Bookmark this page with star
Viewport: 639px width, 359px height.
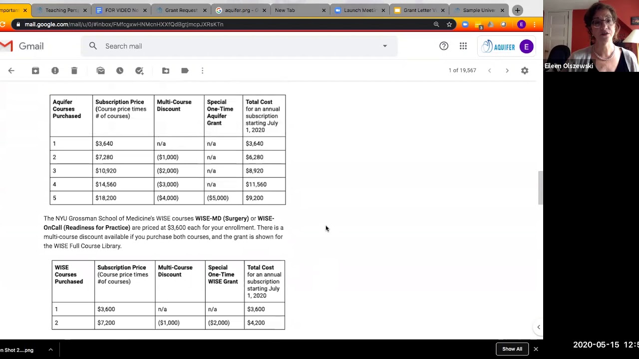click(449, 24)
